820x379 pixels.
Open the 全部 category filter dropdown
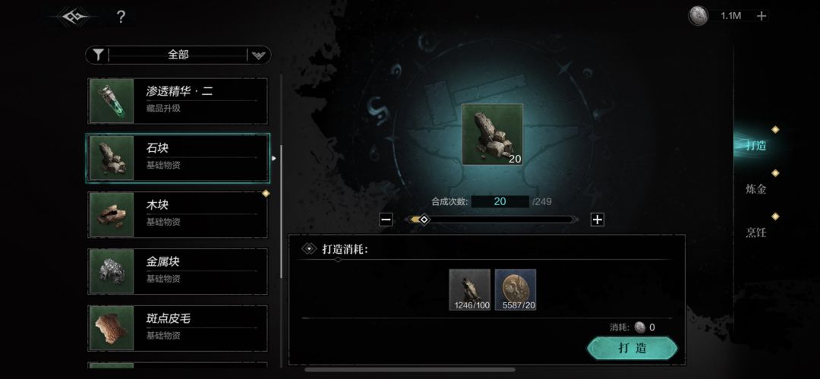tap(178, 55)
